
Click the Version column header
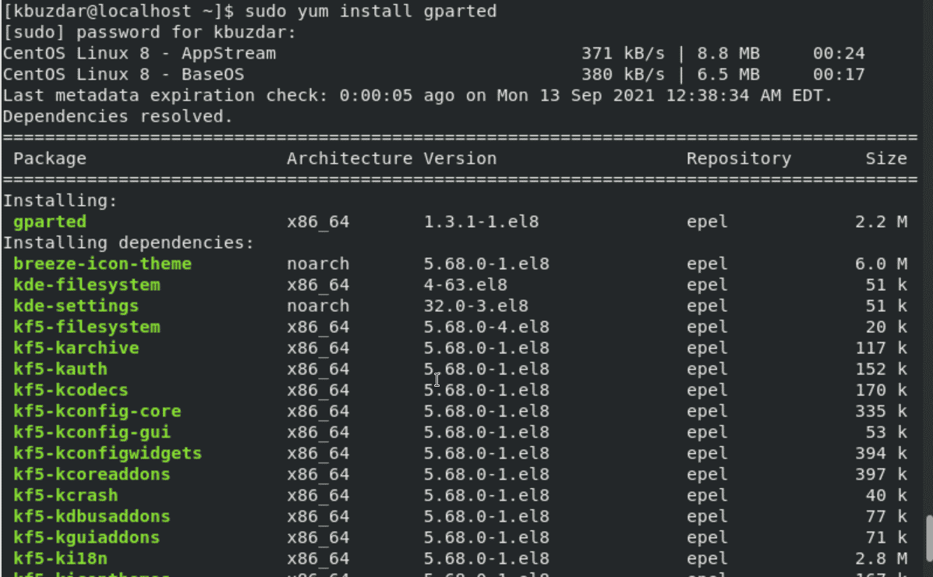point(460,158)
